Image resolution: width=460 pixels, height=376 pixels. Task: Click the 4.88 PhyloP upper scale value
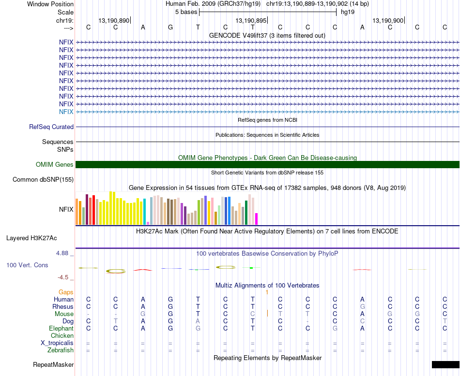pyautogui.click(x=62, y=253)
